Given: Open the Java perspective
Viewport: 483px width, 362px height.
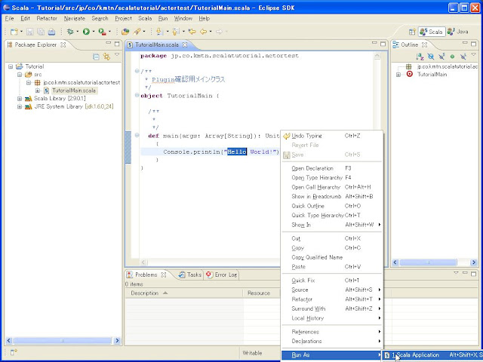Looking at the screenshot, I should pos(456,32).
